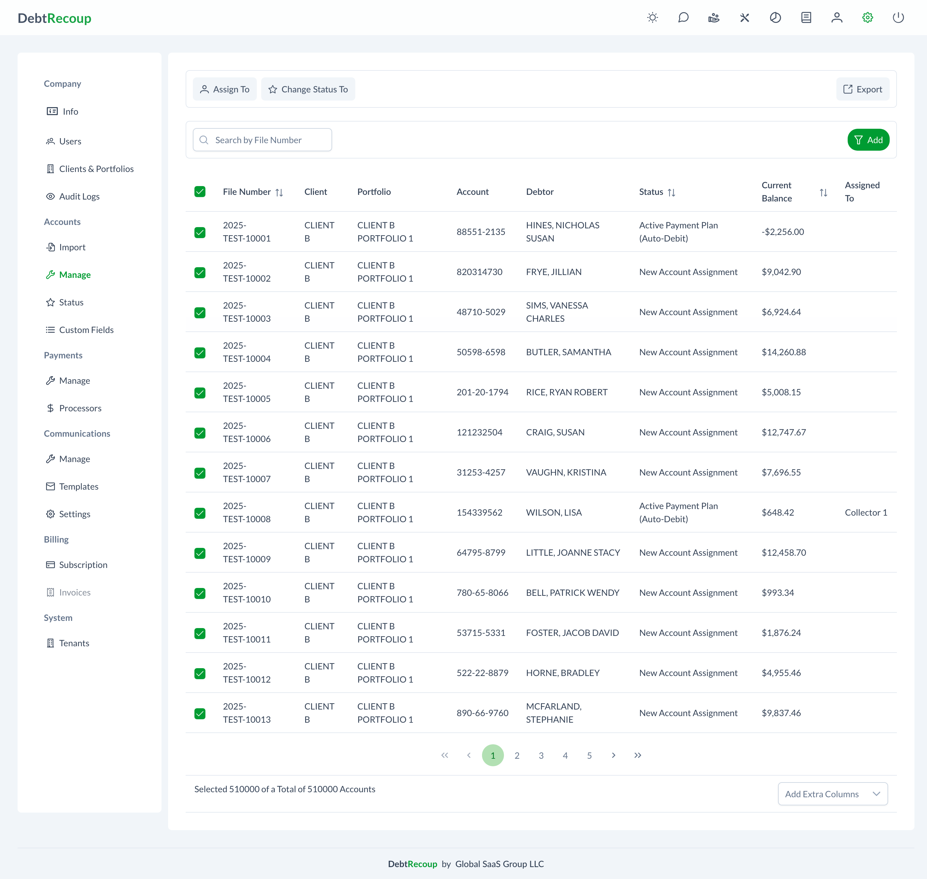The height and width of the screenshot is (879, 927).
Task: Open the green settings gear icon
Action: [x=867, y=18]
